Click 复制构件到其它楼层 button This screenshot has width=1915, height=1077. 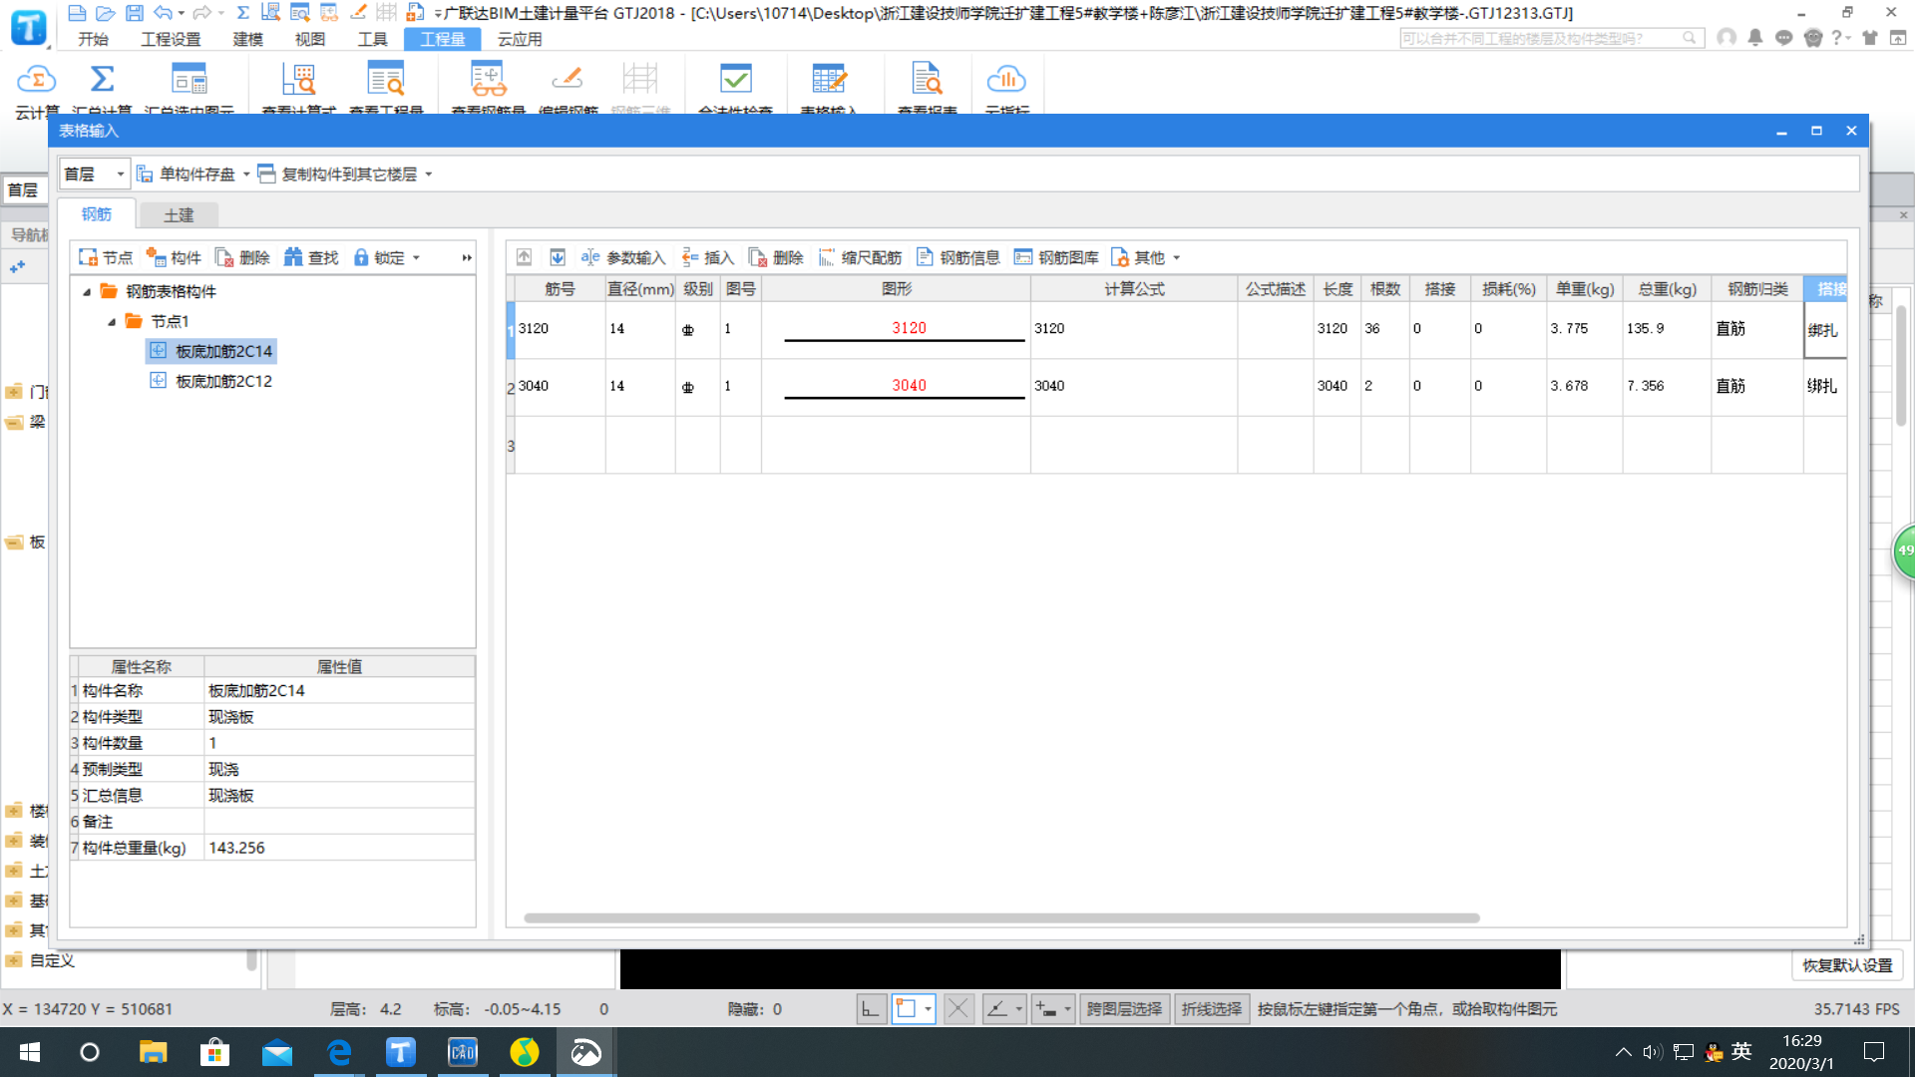346,173
